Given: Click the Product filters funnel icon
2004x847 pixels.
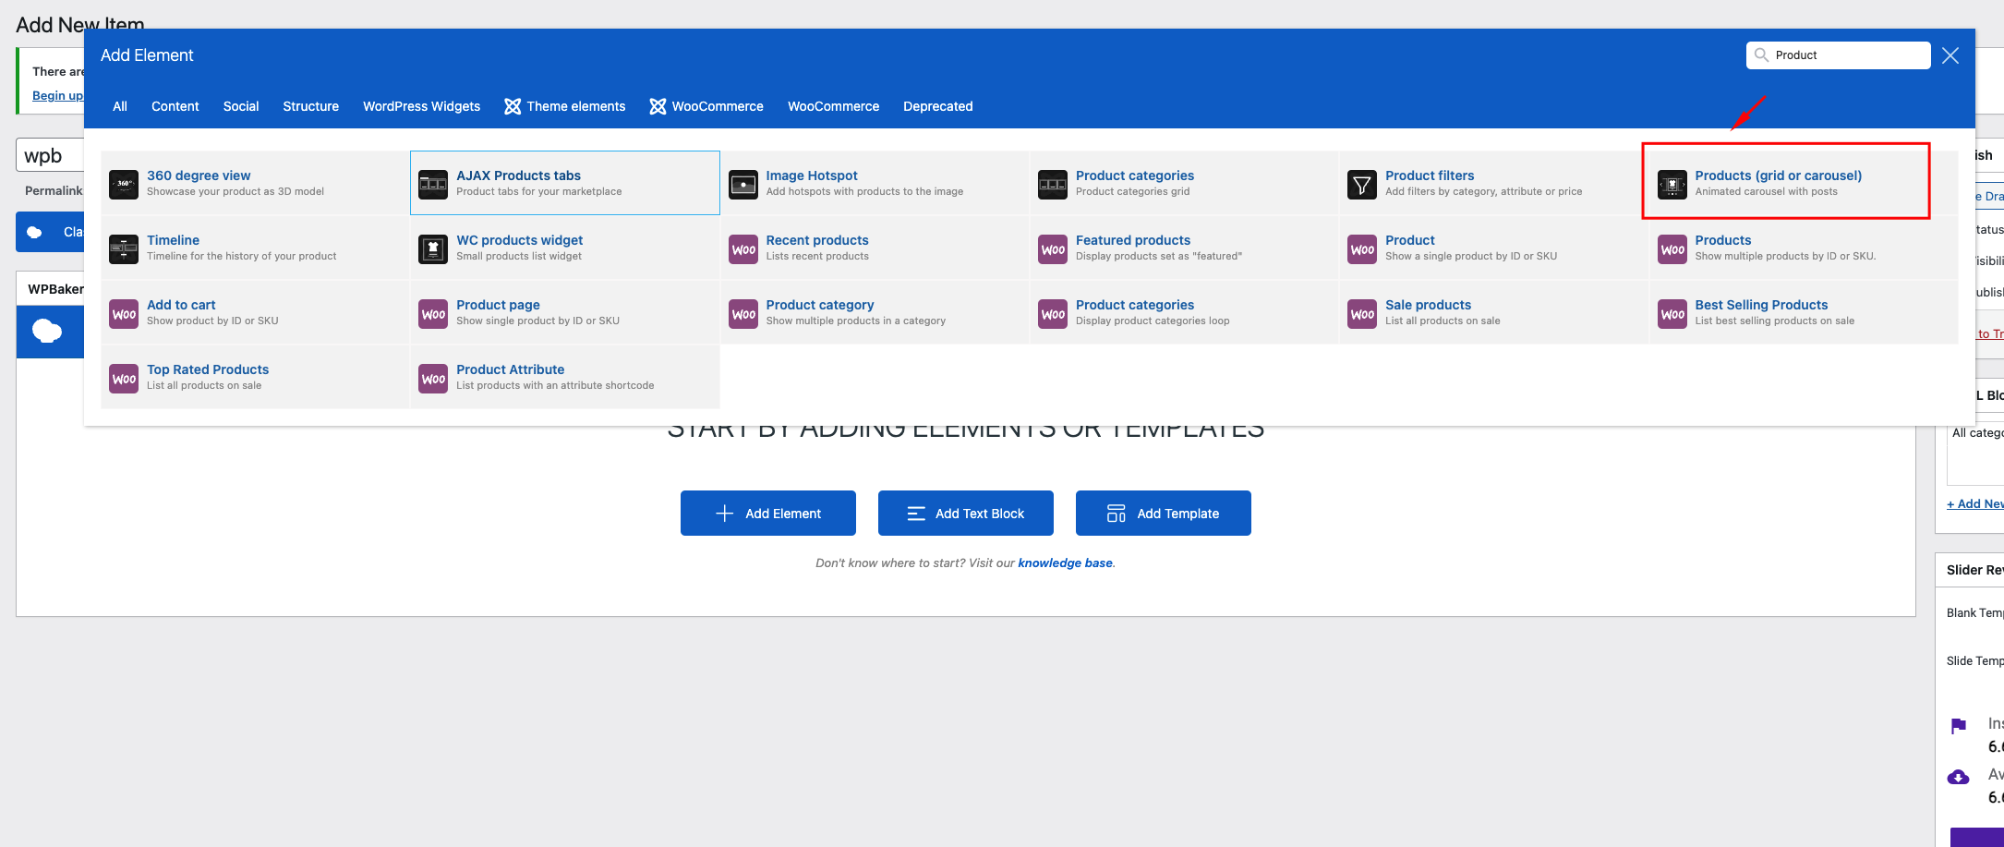Looking at the screenshot, I should click(x=1362, y=184).
